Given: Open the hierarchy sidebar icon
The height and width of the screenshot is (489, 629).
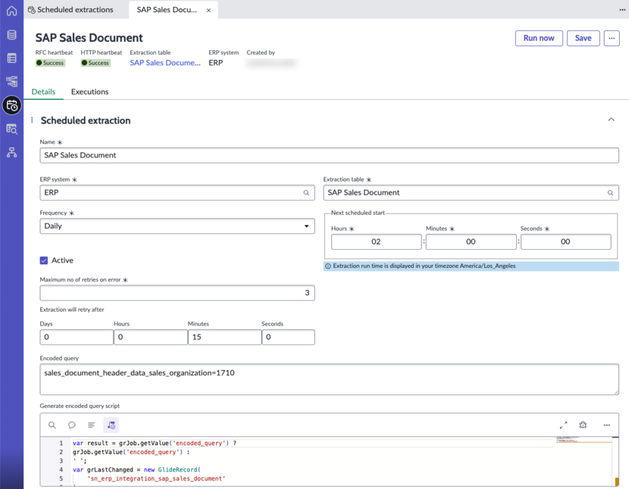Looking at the screenshot, I should (x=11, y=152).
